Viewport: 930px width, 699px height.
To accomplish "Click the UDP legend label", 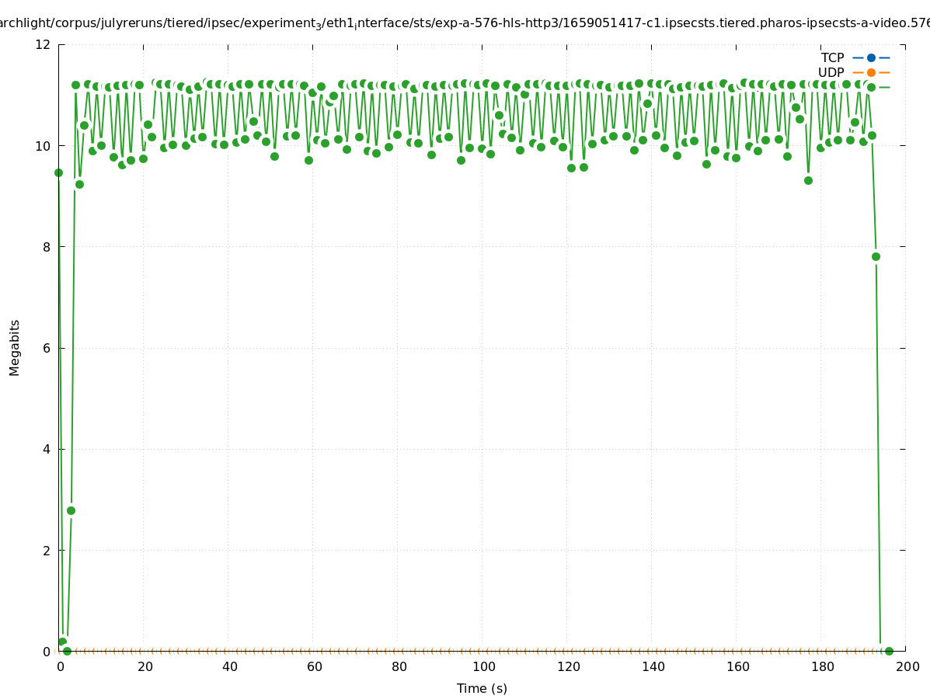I will coord(831,73).
